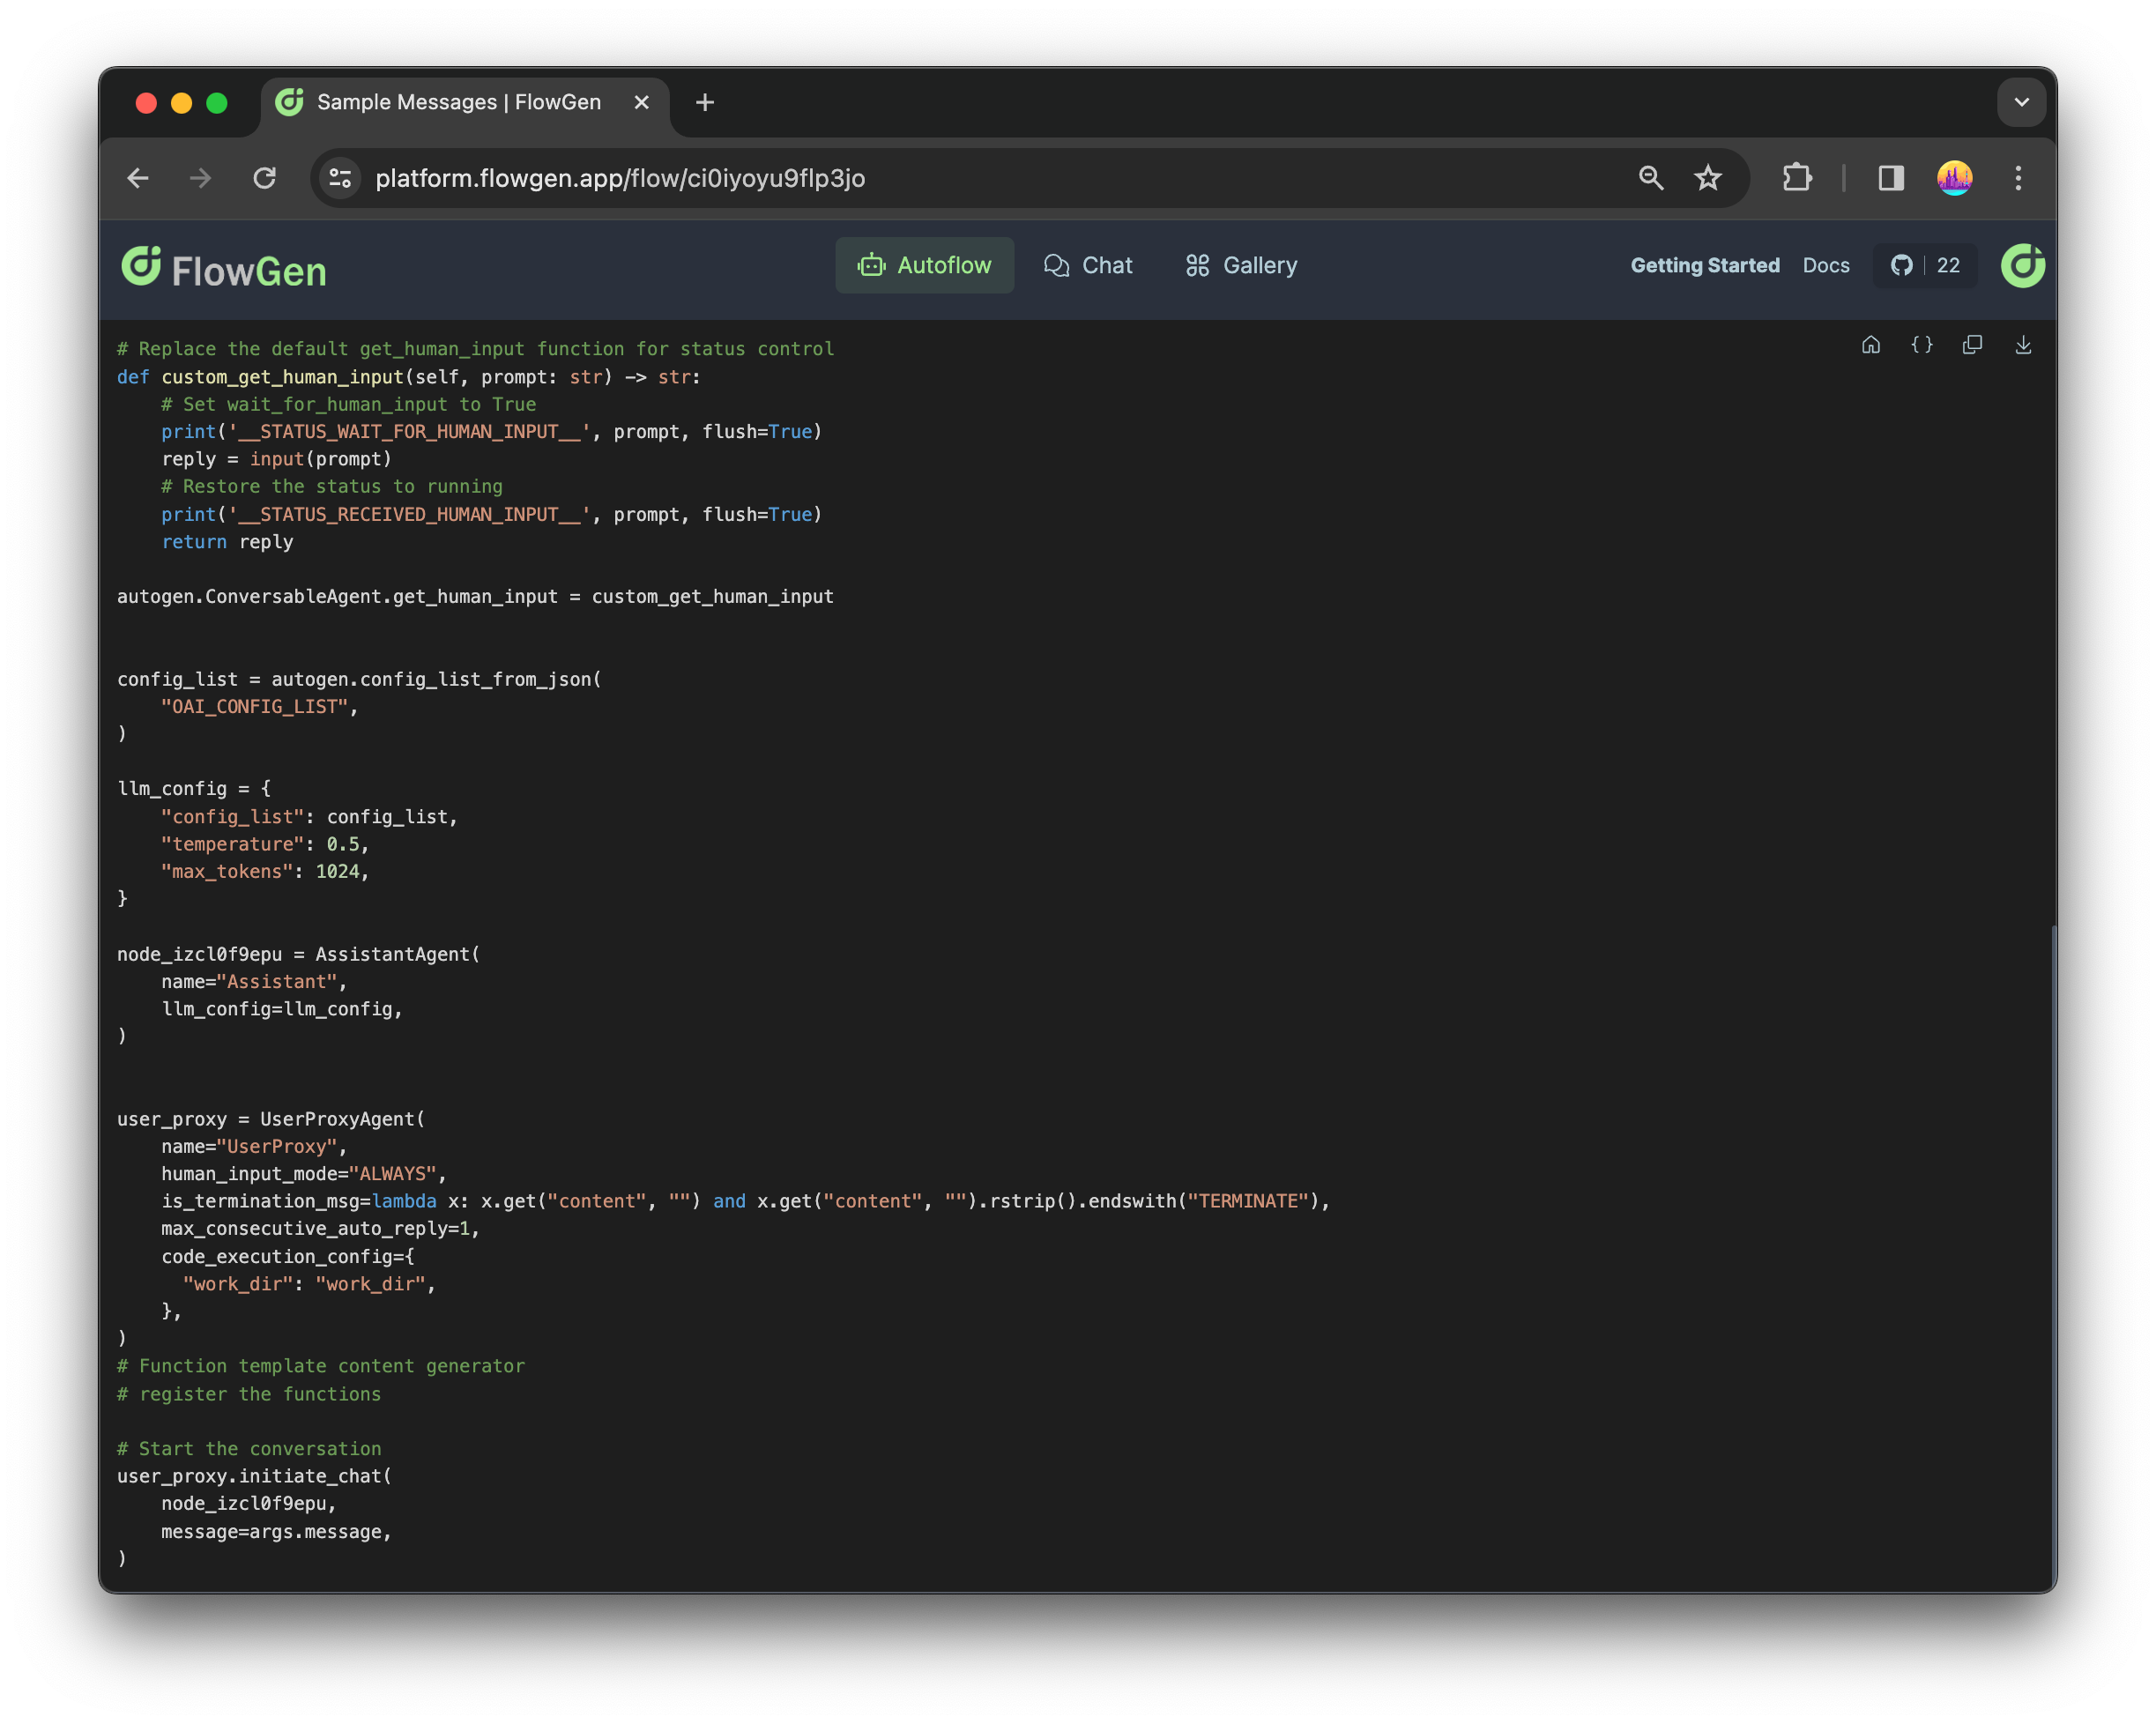Expand the tab search chevron
The width and height of the screenshot is (2156, 1724).
click(2021, 102)
